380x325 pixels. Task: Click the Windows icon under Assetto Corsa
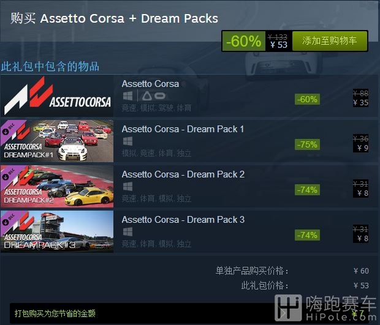[x=127, y=96]
